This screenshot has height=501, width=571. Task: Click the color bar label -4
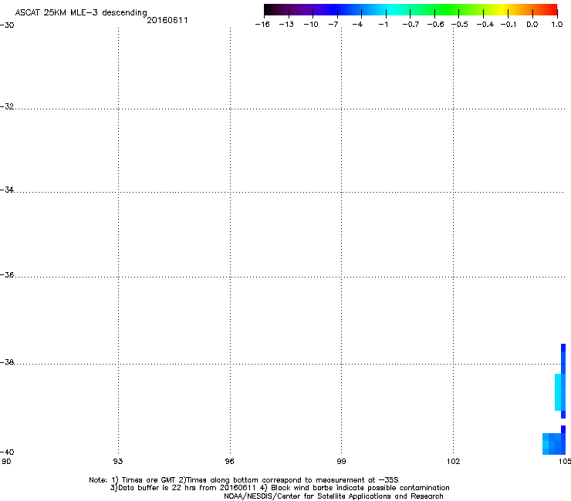tap(357, 25)
